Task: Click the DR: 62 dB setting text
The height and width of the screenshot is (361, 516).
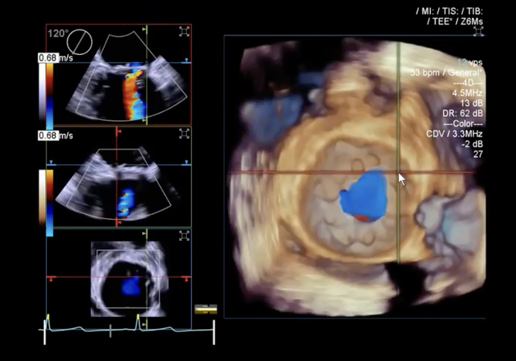Action: (462, 113)
